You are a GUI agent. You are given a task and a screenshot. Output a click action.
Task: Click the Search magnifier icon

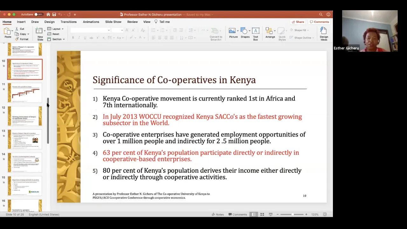pos(321,14)
